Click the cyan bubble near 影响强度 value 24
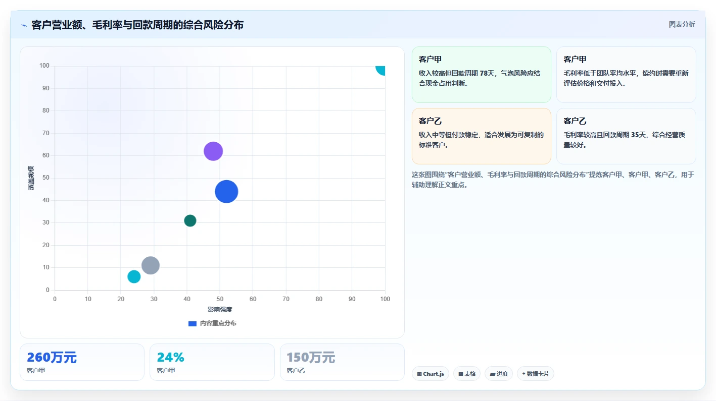The height and width of the screenshot is (401, 716). [x=134, y=276]
